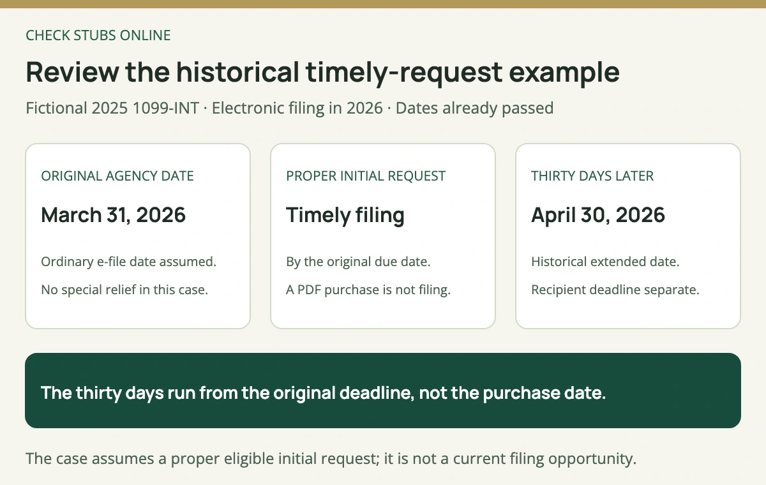Click the 'THIRTY DAYS LATER' card label
The width and height of the screenshot is (766, 485).
pyautogui.click(x=592, y=176)
